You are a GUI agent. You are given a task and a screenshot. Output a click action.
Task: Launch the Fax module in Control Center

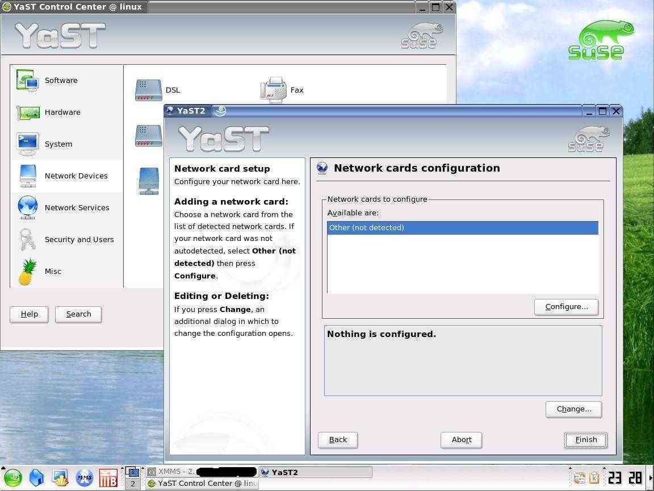click(282, 90)
